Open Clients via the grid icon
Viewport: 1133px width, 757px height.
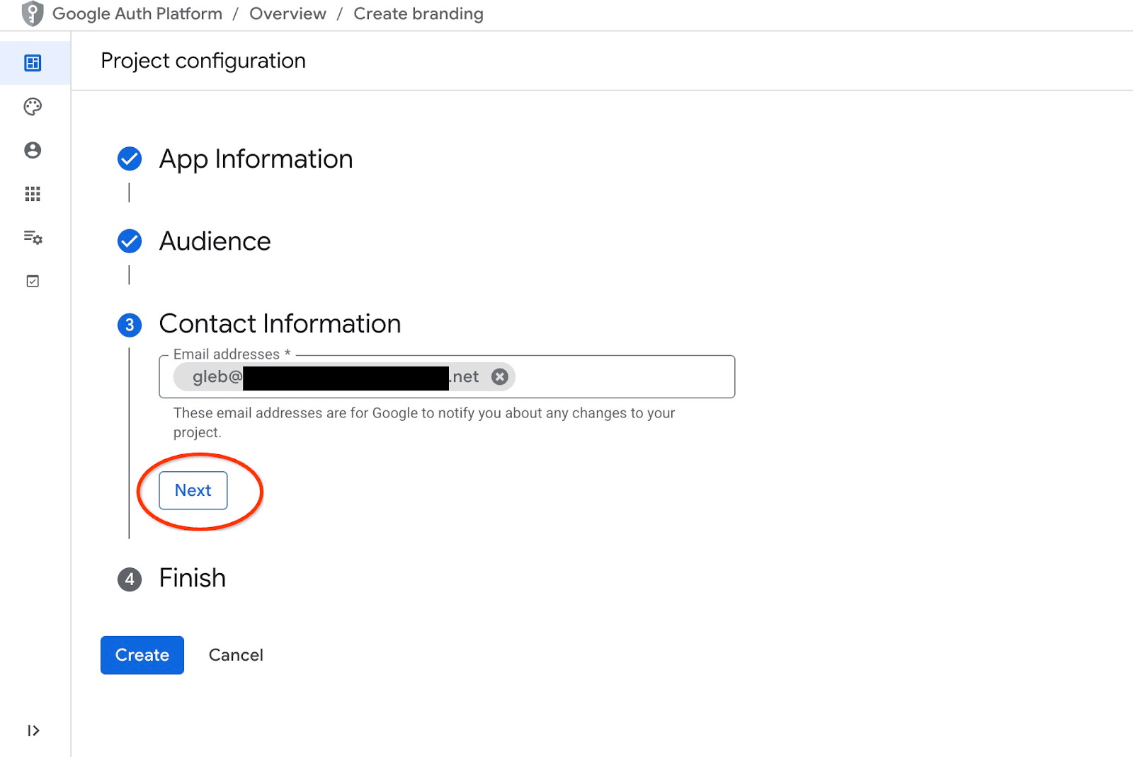pos(33,194)
